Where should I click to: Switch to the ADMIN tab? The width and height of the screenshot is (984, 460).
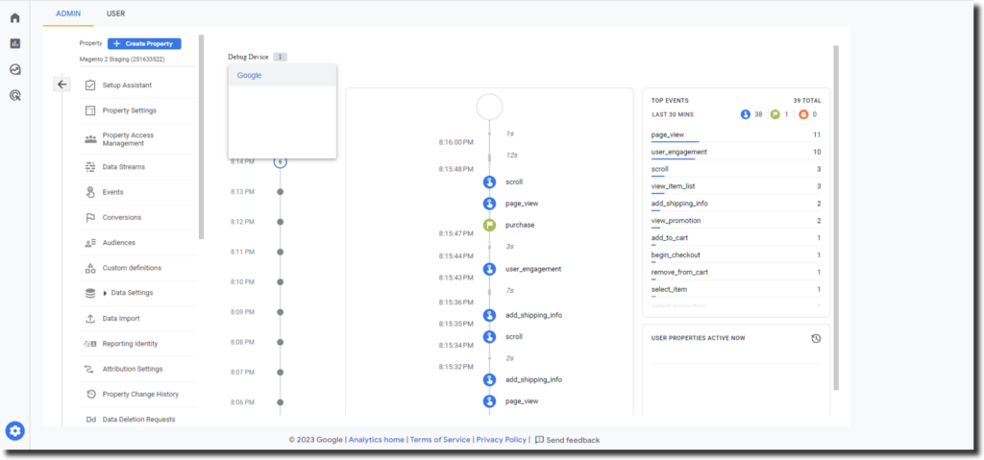tap(67, 13)
